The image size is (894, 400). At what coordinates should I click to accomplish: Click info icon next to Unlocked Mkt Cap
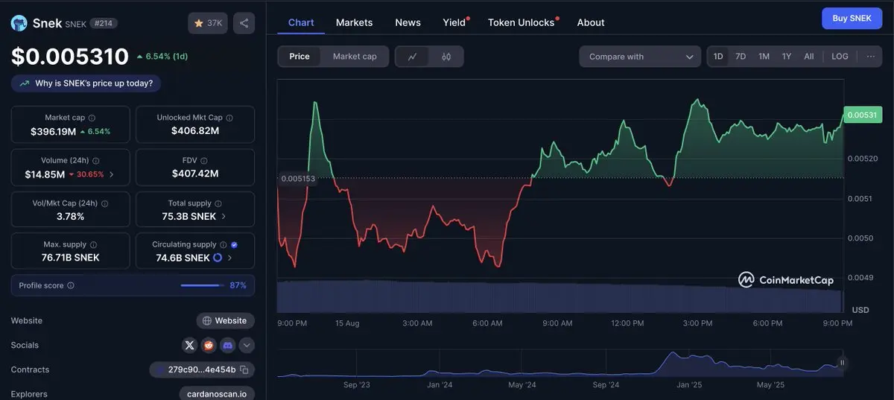point(229,118)
